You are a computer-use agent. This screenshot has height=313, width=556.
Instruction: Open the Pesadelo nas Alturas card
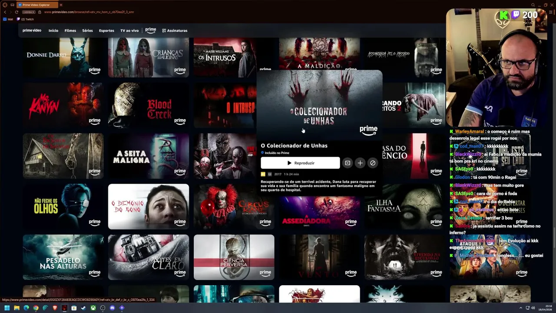tap(63, 257)
